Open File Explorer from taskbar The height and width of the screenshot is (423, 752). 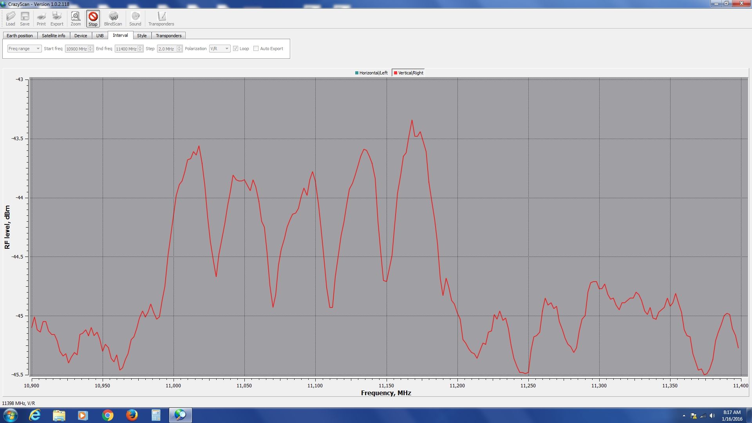[x=59, y=415]
